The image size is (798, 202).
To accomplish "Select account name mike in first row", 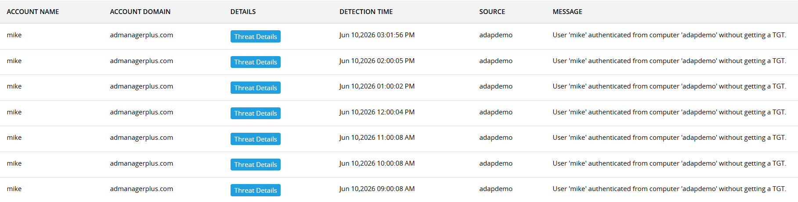I will (x=14, y=35).
